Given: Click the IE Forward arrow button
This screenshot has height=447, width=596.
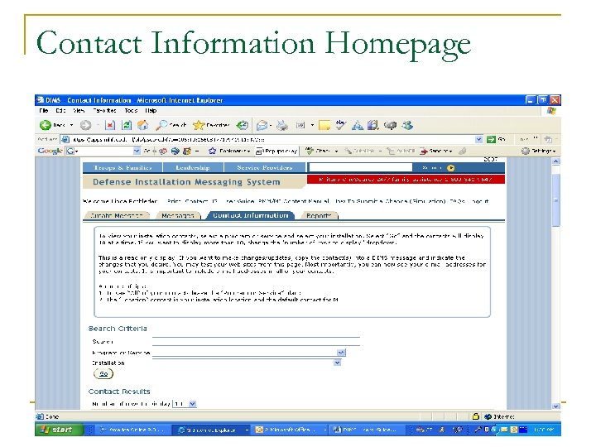Looking at the screenshot, I should click(x=85, y=125).
